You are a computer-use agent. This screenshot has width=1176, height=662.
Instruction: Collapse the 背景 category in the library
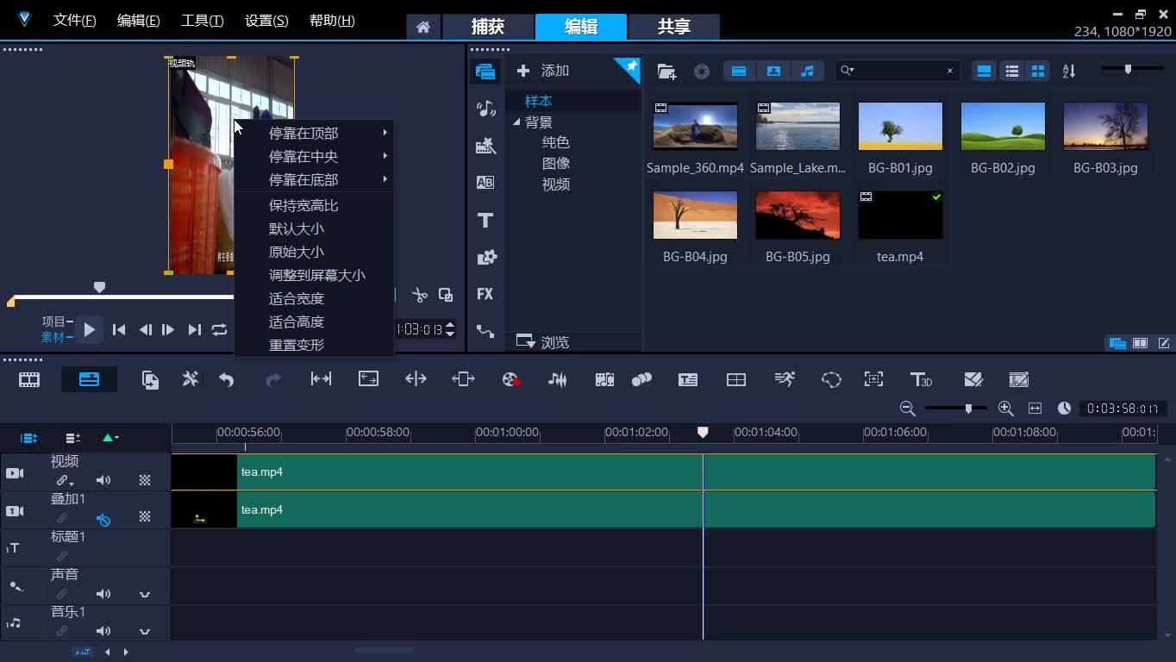pyautogui.click(x=516, y=122)
